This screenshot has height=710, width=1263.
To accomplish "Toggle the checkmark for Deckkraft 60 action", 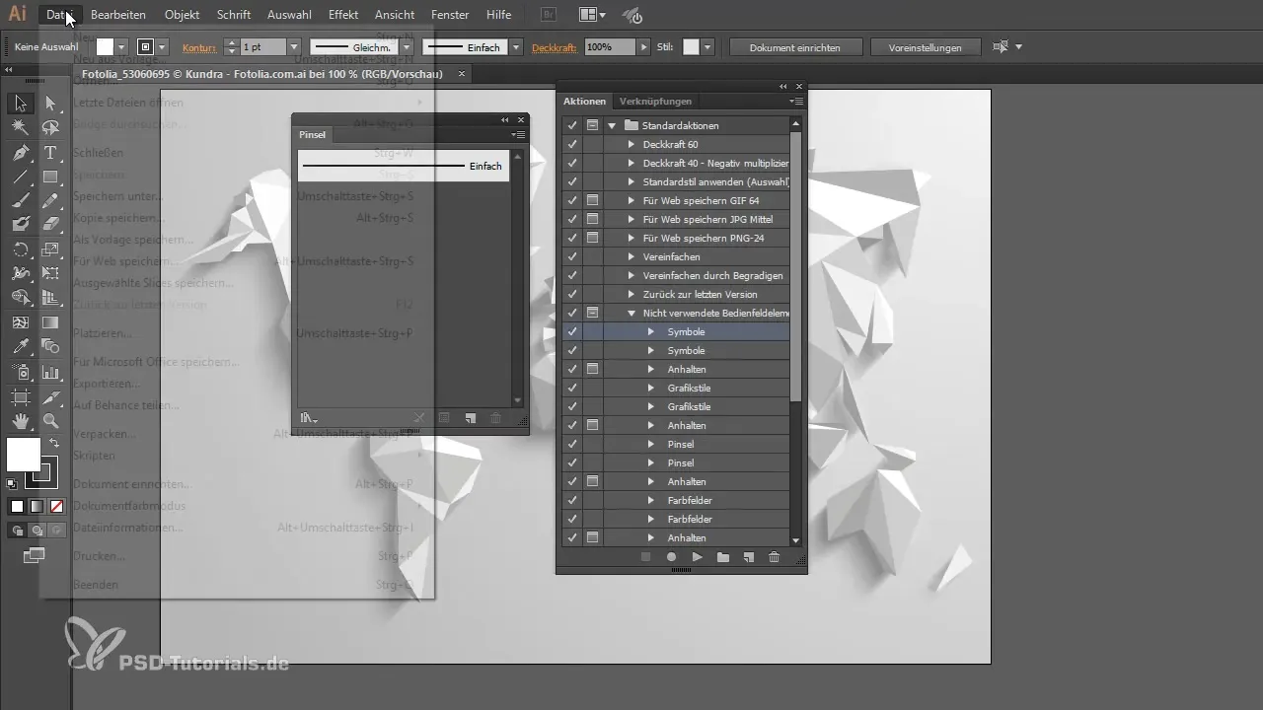I will click(571, 144).
